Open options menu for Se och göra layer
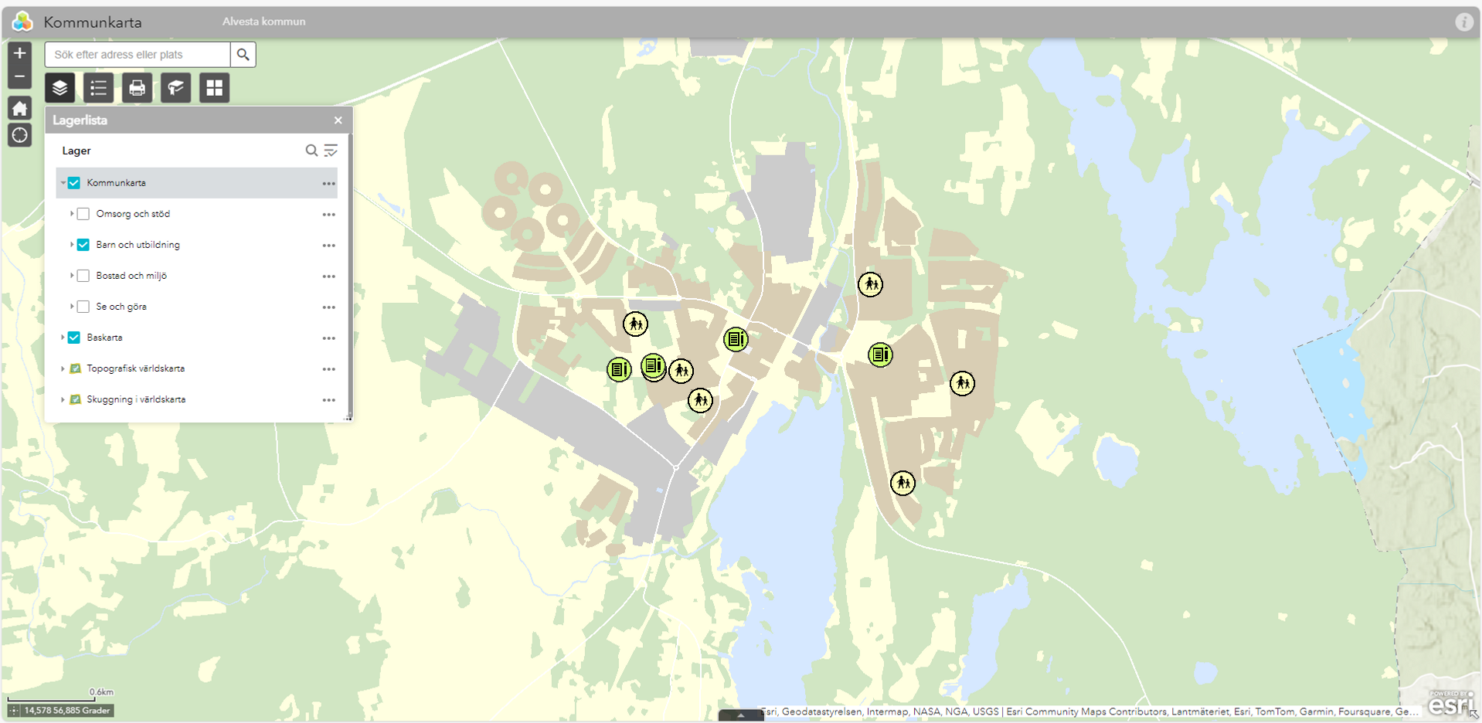This screenshot has height=723, width=1482. click(x=328, y=307)
